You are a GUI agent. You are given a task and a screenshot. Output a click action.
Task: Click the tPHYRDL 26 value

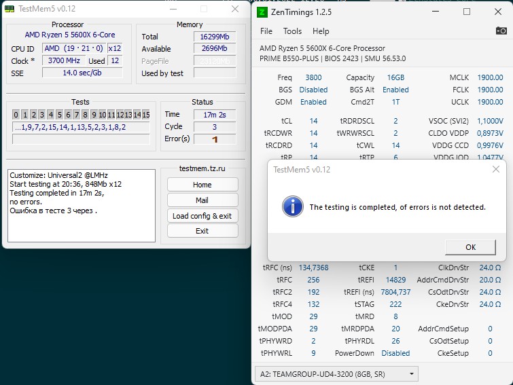(x=395, y=341)
